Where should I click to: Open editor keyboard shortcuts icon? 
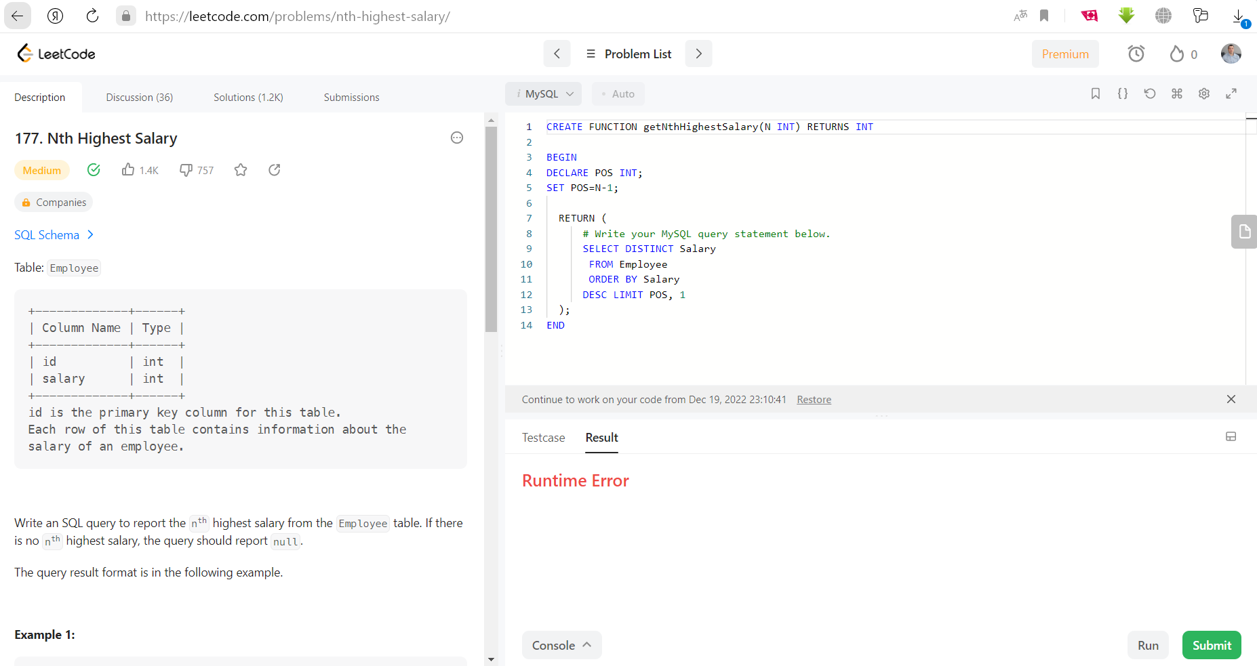1177,94
